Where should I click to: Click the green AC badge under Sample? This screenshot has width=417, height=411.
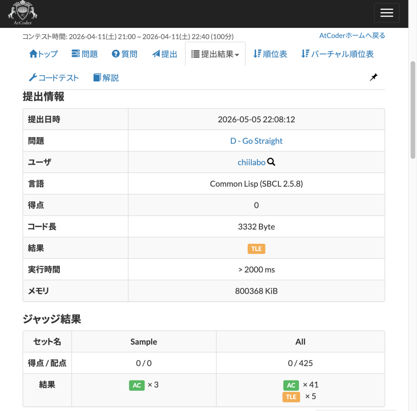137,385
